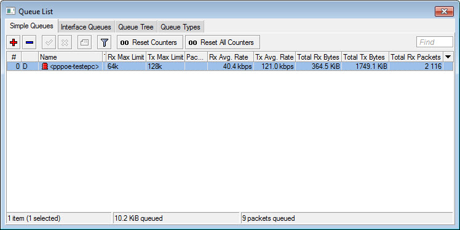Enable queue using the checkmark icon

(x=49, y=42)
